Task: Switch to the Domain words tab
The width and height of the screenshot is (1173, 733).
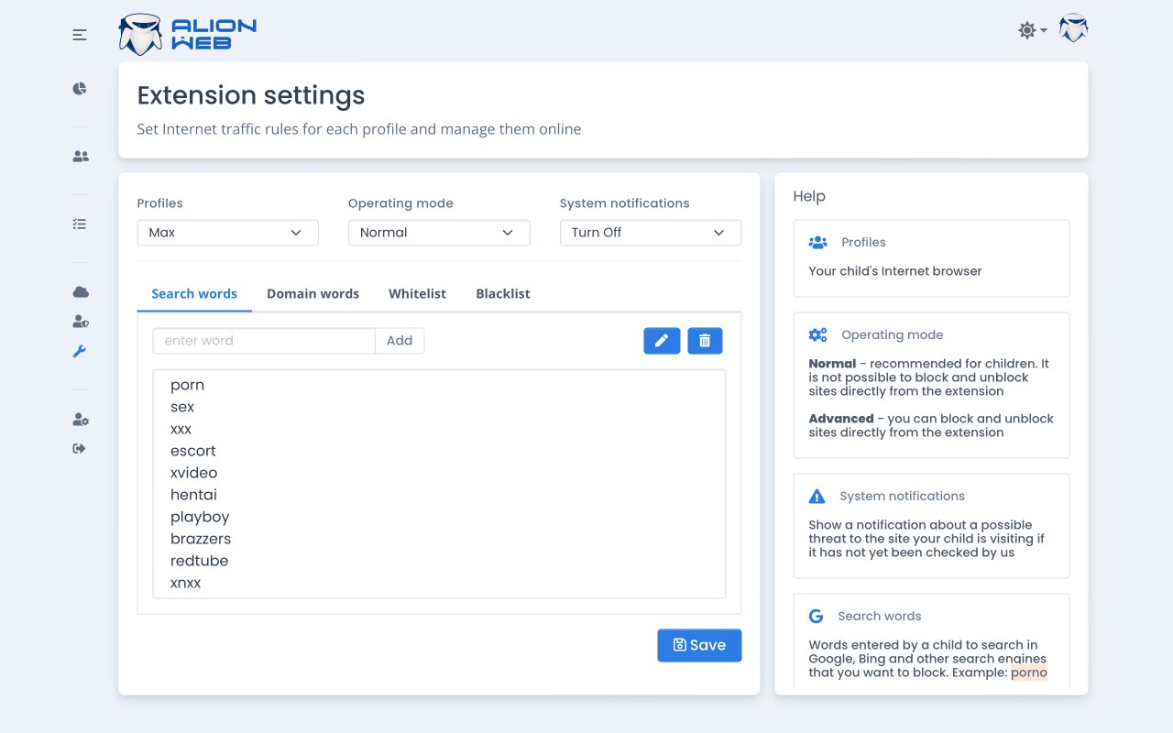Action: [312, 294]
